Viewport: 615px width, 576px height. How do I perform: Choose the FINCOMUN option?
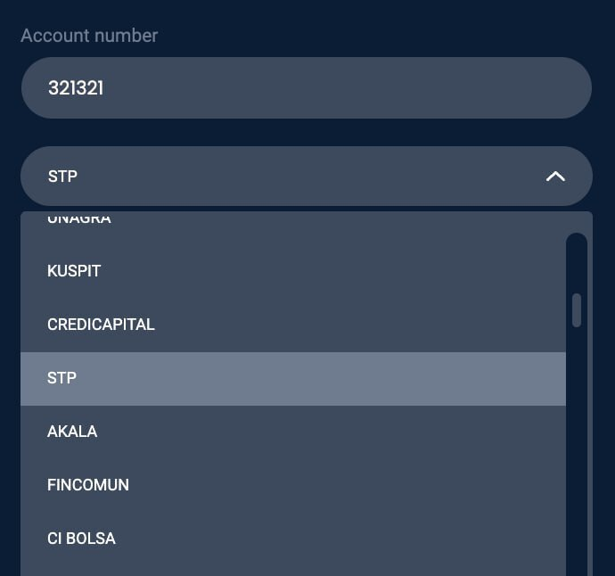tap(88, 485)
